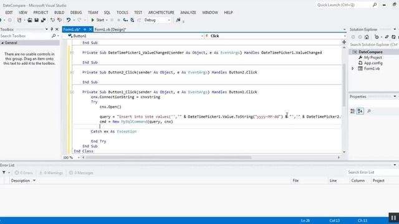399x224 pixels.
Task: Select the DateCompare project node
Action: click(370, 52)
